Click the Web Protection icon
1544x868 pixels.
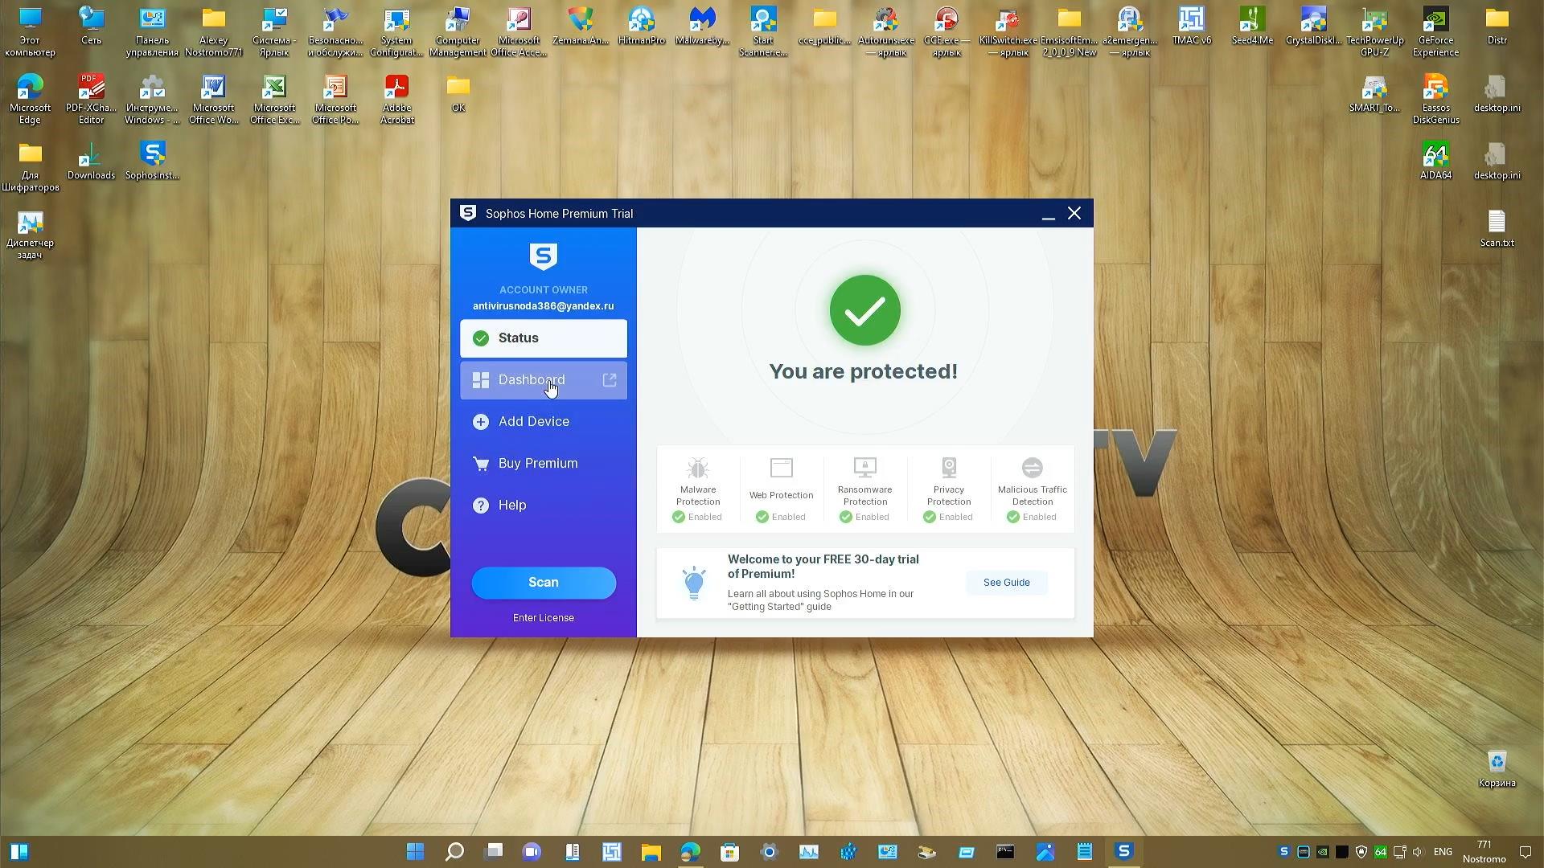click(780, 468)
